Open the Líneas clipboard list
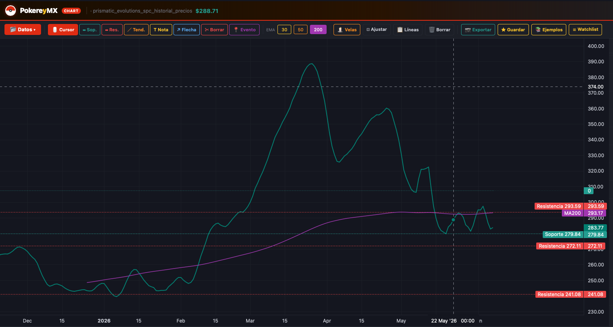 point(408,30)
